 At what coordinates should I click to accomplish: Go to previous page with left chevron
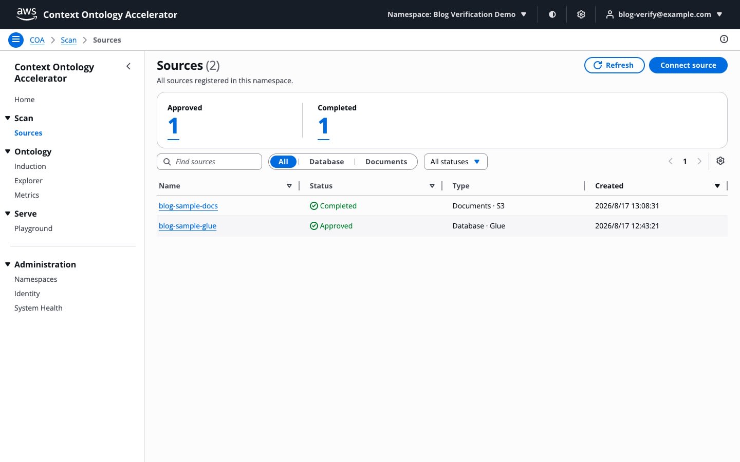(671, 161)
